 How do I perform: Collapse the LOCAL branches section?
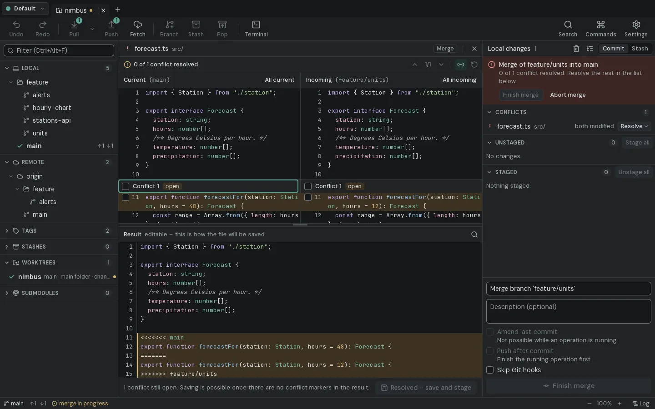[x=7, y=68]
